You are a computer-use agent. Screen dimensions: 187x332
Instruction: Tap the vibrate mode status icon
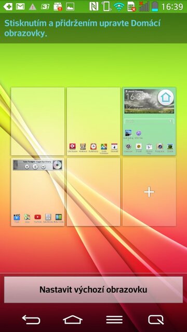click(106, 6)
